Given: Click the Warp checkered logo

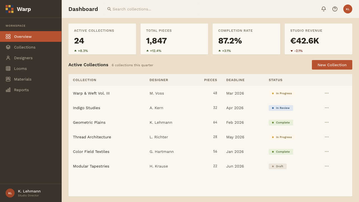Looking at the screenshot, I should (10, 9).
